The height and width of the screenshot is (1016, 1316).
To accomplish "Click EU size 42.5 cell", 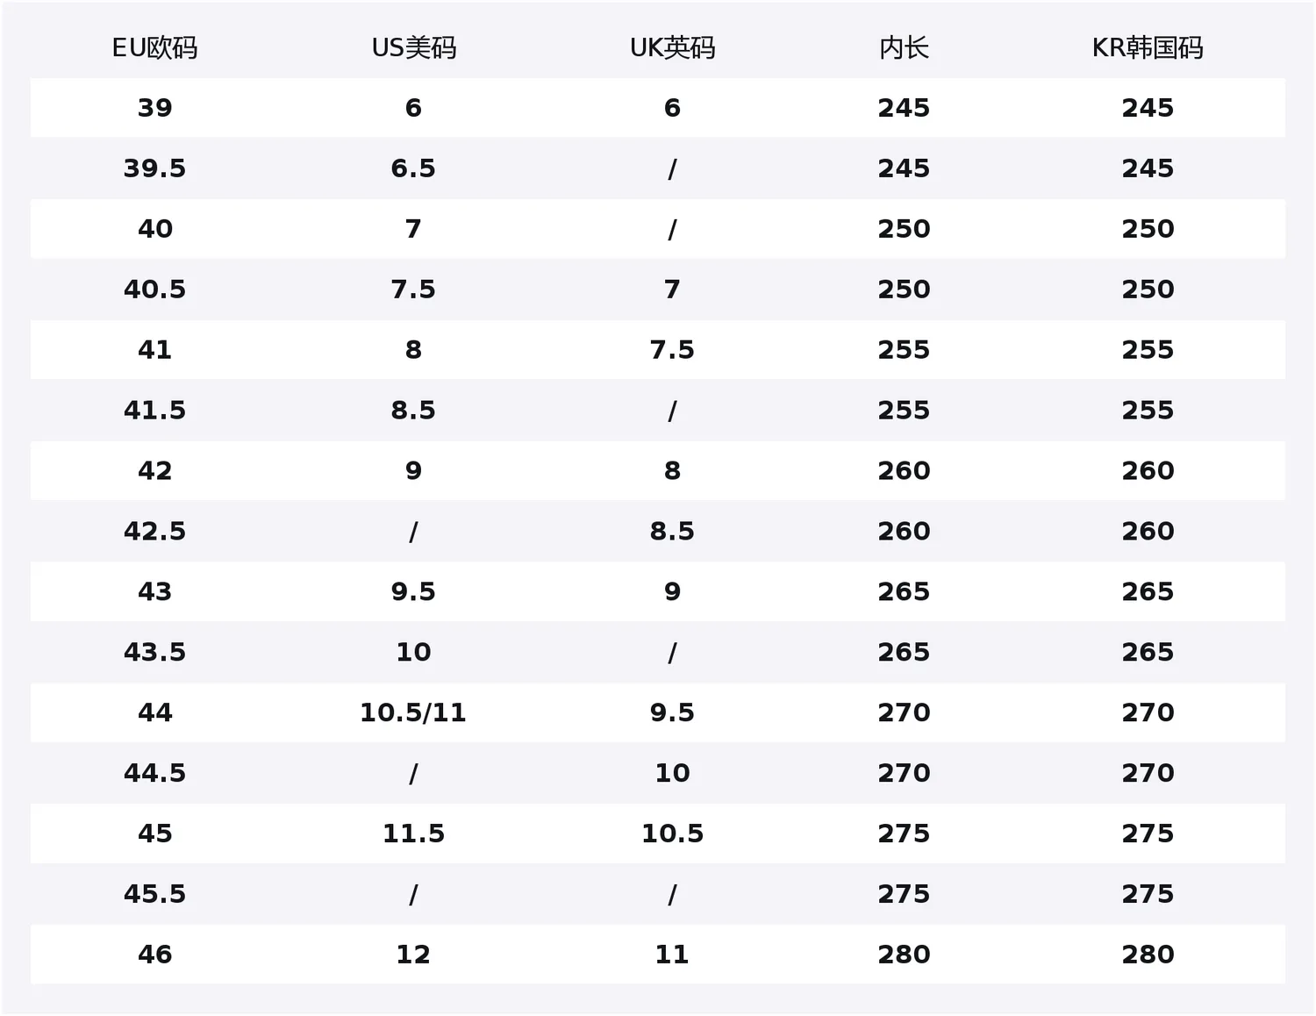I will tap(154, 532).
